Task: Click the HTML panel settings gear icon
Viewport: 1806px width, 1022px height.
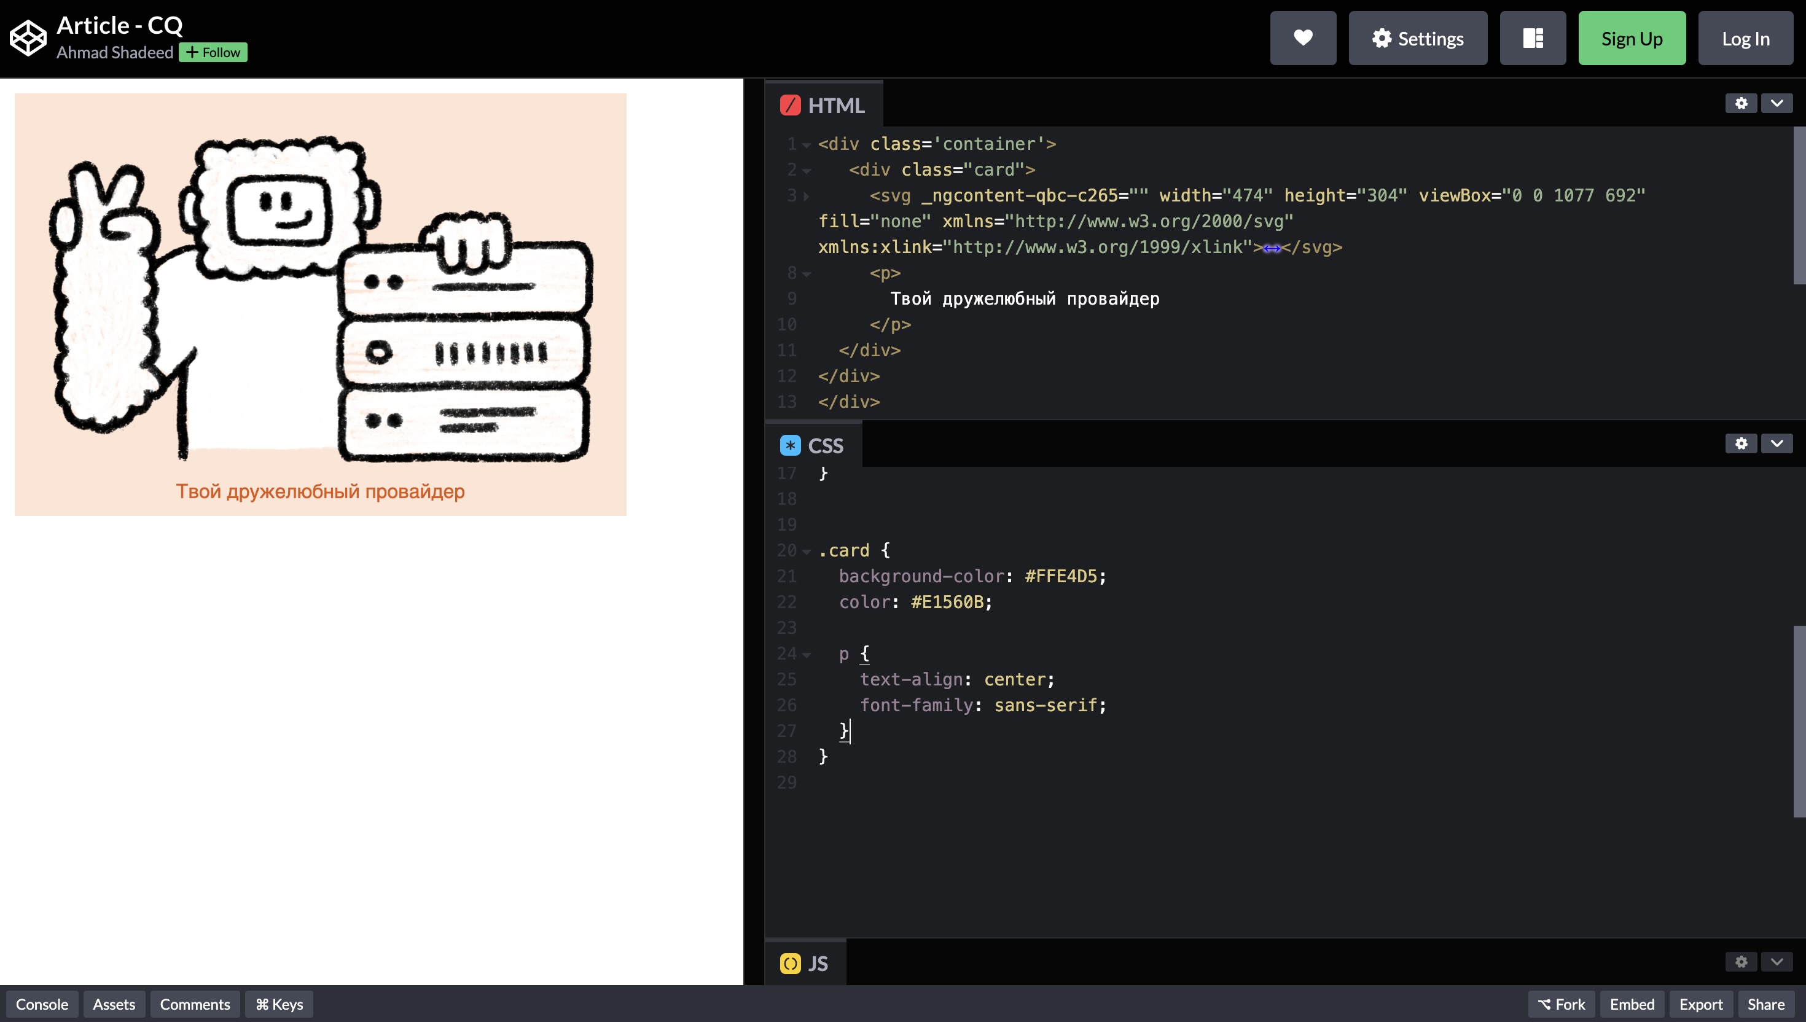Action: point(1741,103)
